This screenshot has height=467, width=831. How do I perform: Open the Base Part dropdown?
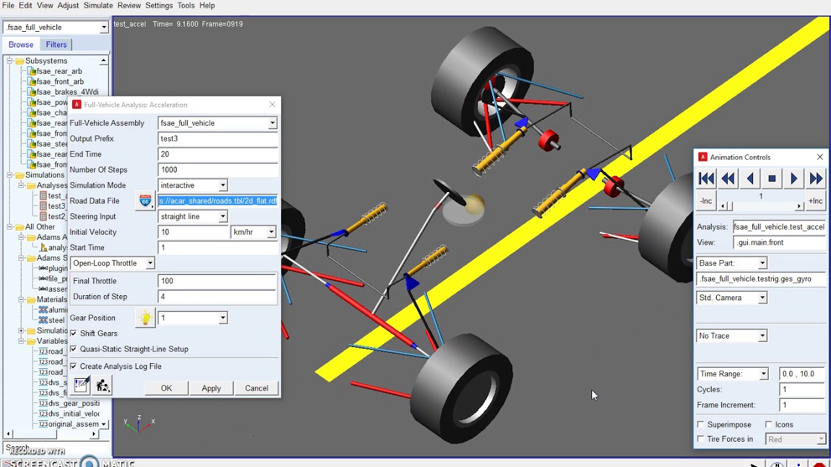pos(762,263)
